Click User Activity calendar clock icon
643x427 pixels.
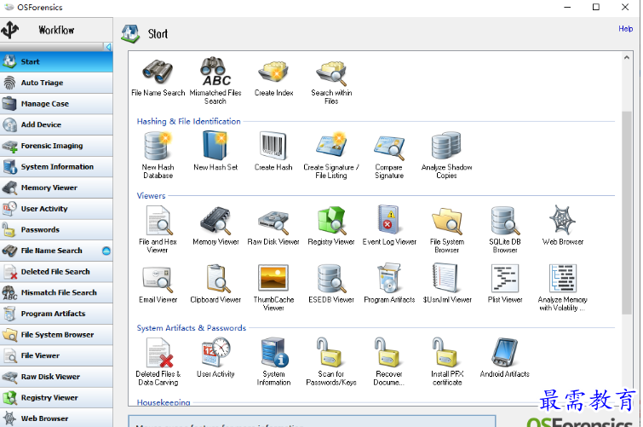point(215,352)
